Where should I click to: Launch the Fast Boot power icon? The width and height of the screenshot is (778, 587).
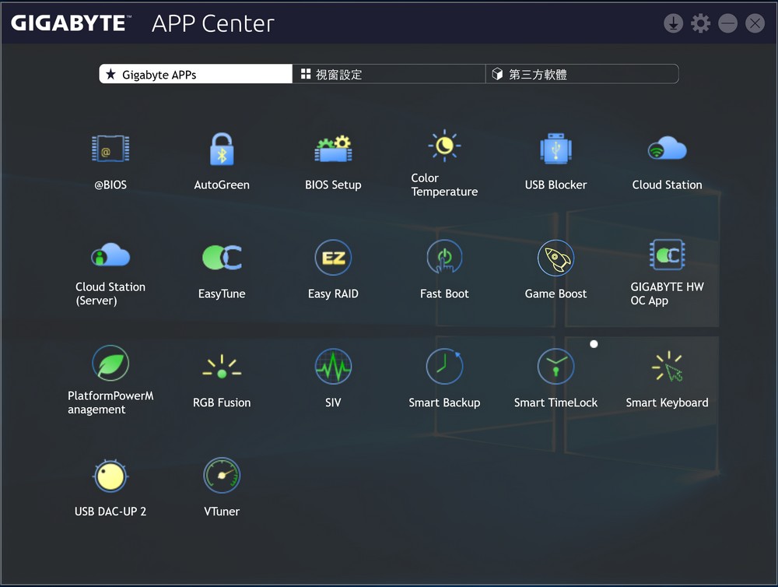click(x=444, y=257)
